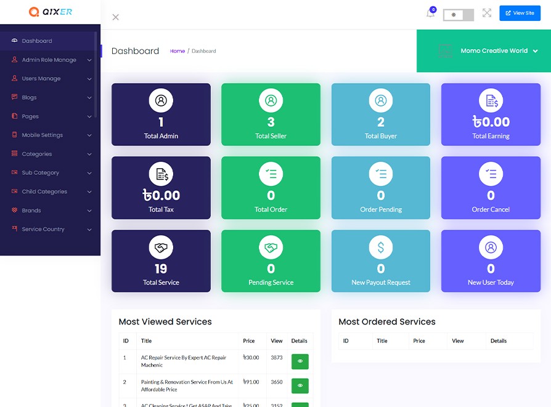Close the sidebar with X icon
Image resolution: width=551 pixels, height=407 pixels.
(115, 17)
